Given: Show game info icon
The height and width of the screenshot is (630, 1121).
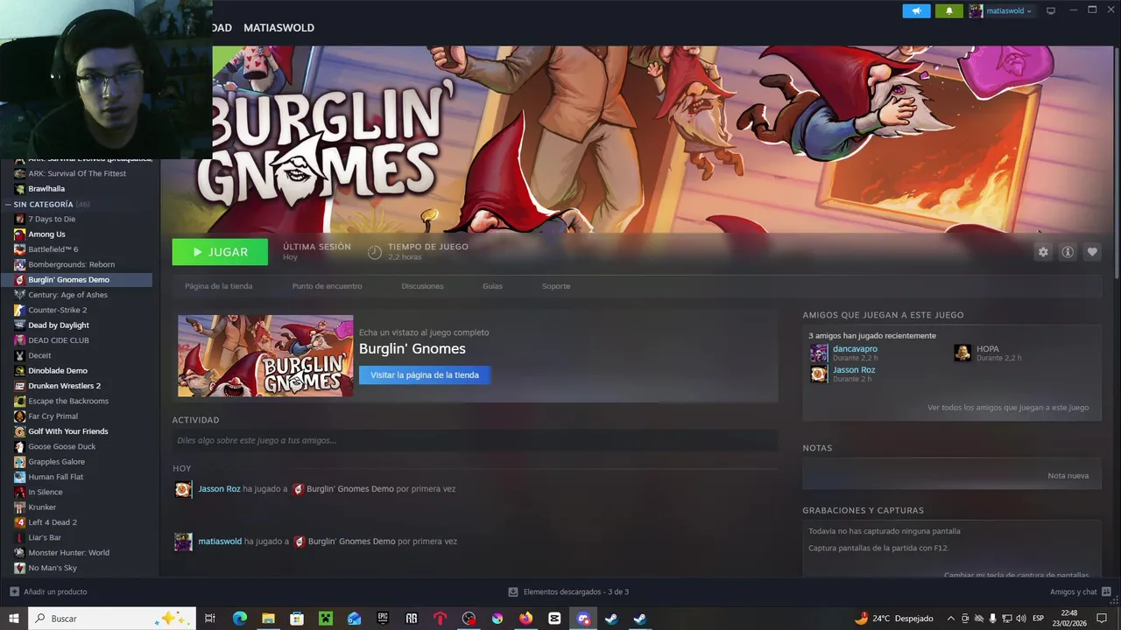Looking at the screenshot, I should [1068, 252].
